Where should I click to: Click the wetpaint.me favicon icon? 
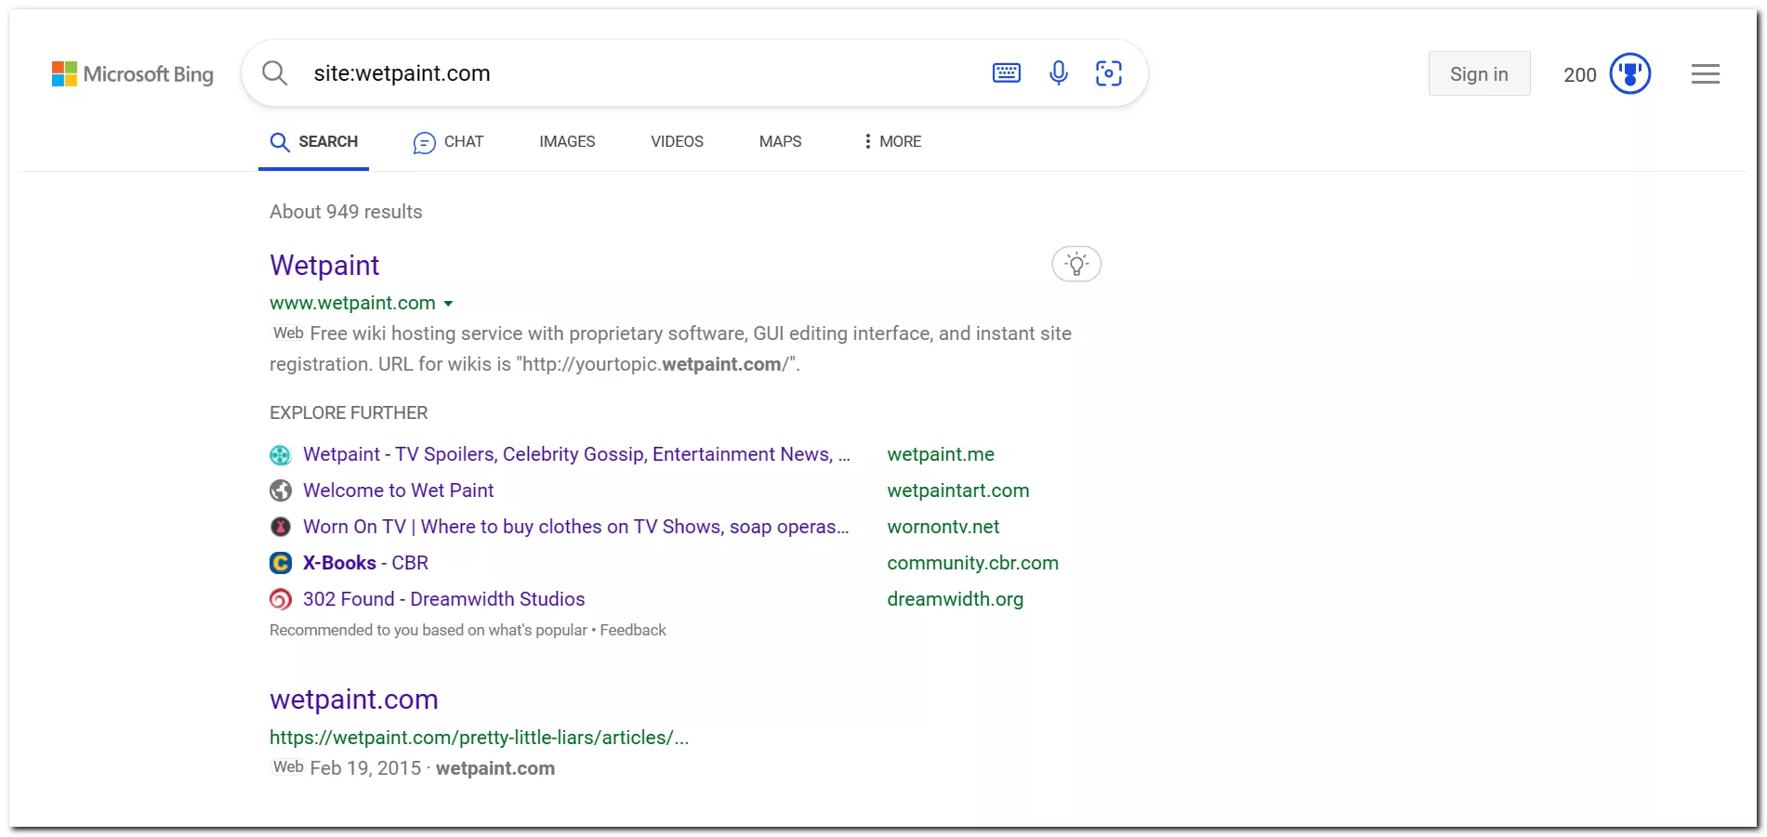click(x=280, y=455)
